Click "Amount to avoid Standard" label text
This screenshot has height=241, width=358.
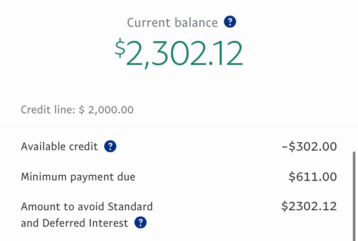point(86,206)
